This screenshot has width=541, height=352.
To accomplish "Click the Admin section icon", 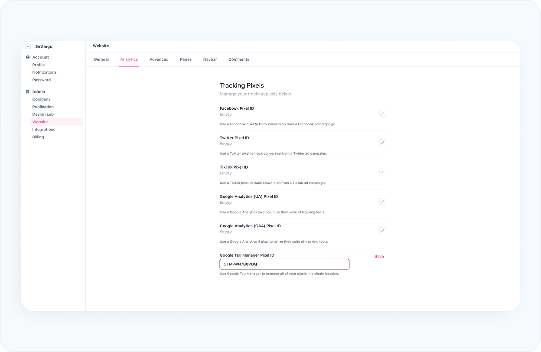I will pos(28,91).
